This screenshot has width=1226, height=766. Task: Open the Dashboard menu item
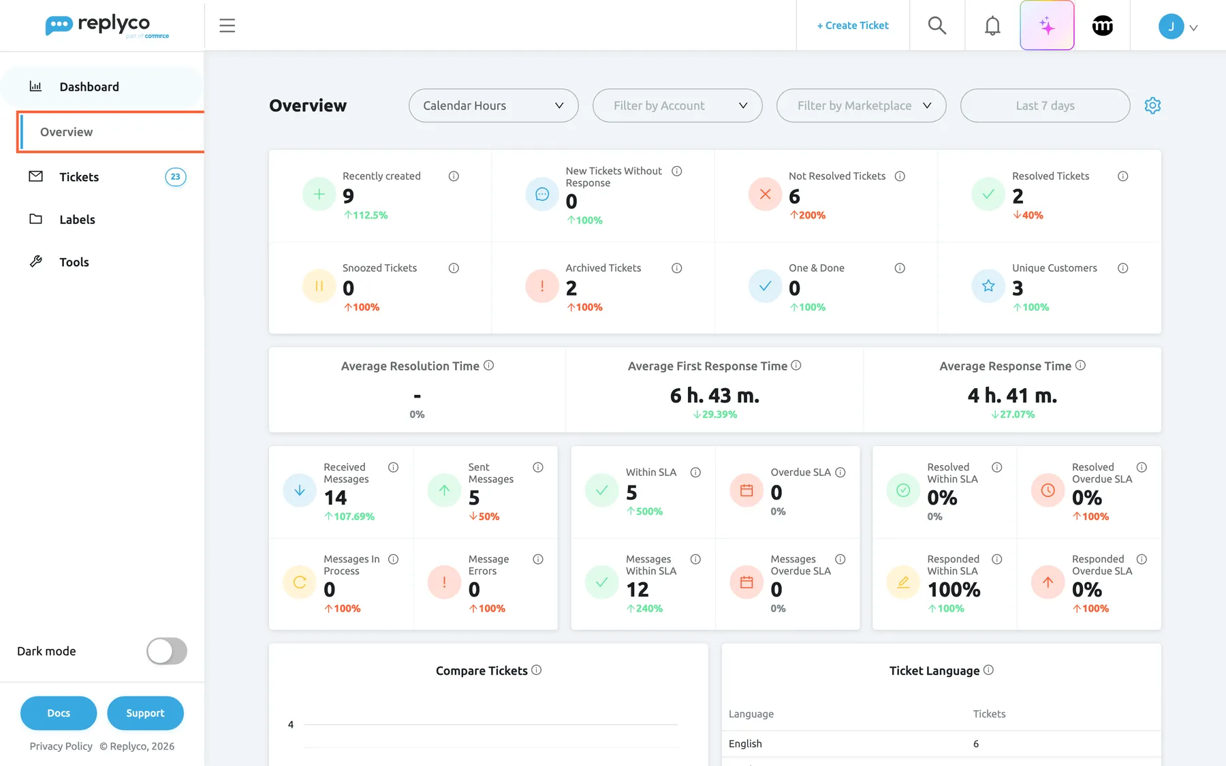click(x=102, y=86)
